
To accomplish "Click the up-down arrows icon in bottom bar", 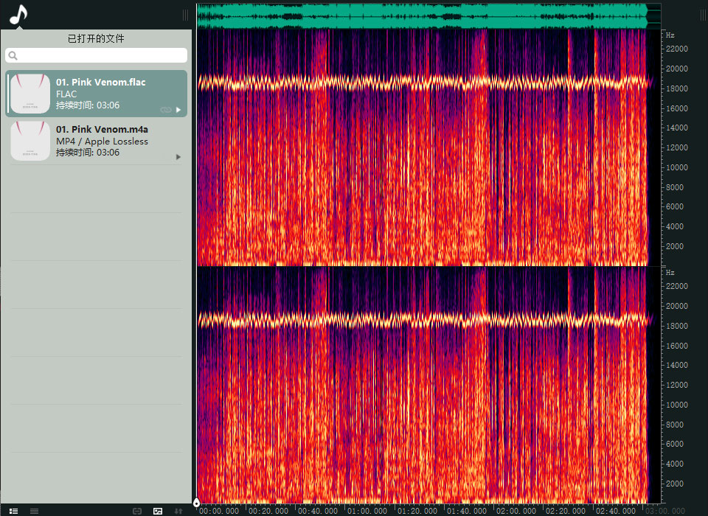I will 178,511.
